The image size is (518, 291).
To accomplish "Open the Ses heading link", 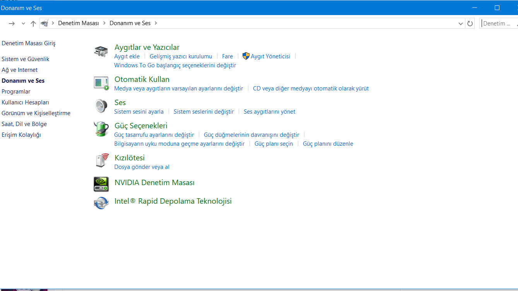I will [120, 102].
